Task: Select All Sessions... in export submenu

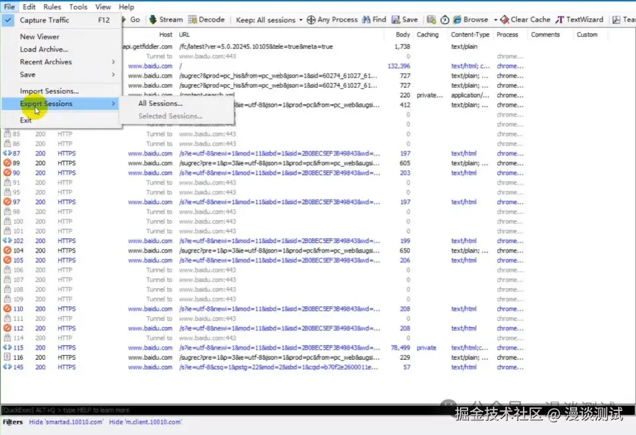Action: [x=176, y=104]
